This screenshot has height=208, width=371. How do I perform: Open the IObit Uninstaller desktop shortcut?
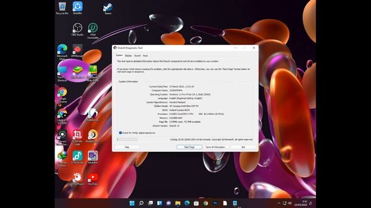(x=93, y=31)
